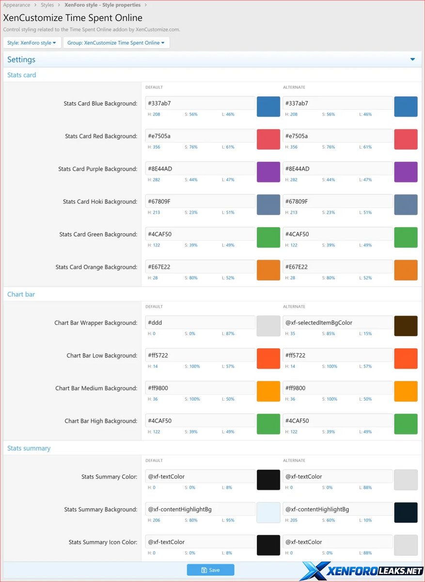Click default Stats Card Purple Background swatch
Screen dimensions: 425x582
(268, 172)
